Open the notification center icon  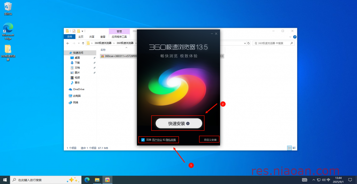[350, 180]
